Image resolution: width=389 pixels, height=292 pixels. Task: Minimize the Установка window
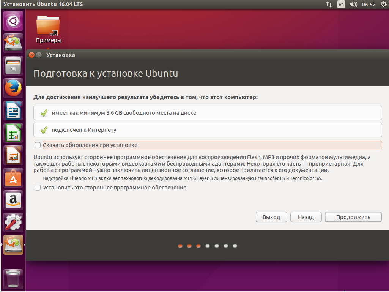click(x=39, y=55)
